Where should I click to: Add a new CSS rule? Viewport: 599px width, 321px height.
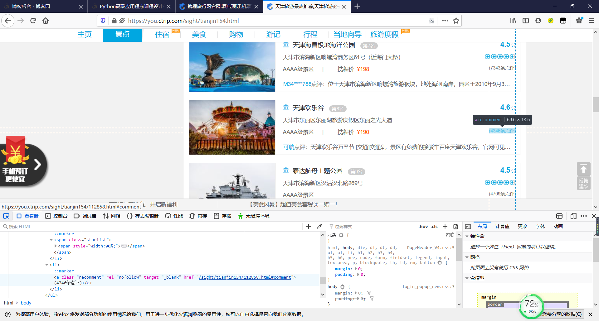click(x=445, y=227)
